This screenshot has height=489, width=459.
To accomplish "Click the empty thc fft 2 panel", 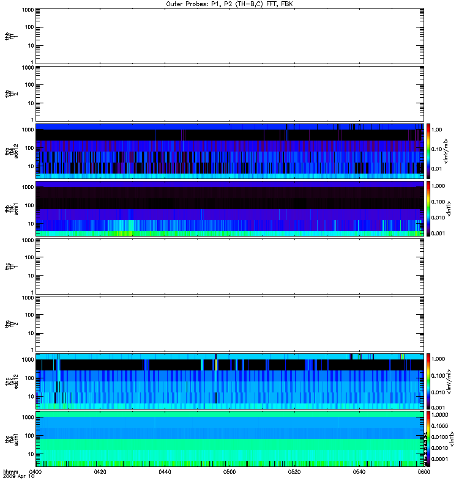I will pos(229,324).
